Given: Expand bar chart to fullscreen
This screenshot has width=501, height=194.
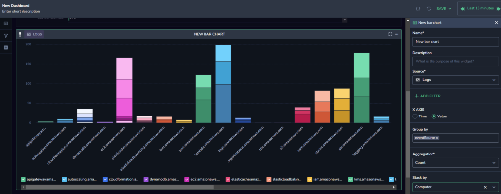Looking at the screenshot, I should [x=390, y=34].
